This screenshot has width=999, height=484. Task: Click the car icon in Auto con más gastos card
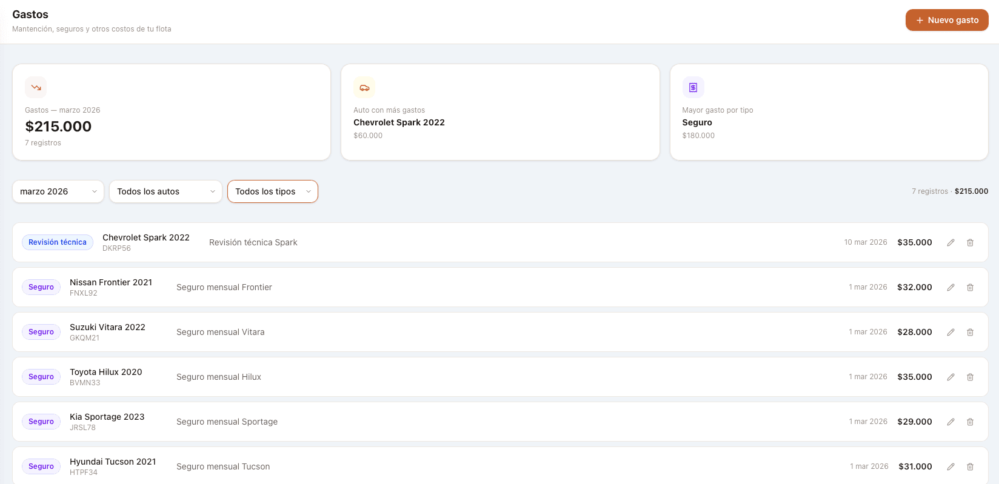[364, 87]
